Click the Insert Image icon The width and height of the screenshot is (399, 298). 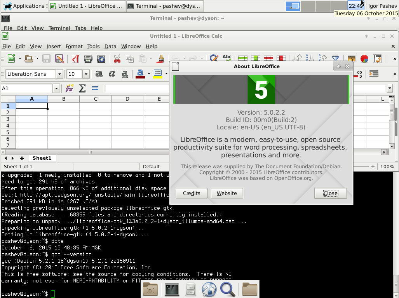[x=352, y=59]
